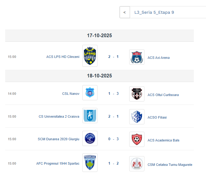Click the CS Universitatea 2 Craiova logo
The height and width of the screenshot is (182, 206).
point(90,116)
